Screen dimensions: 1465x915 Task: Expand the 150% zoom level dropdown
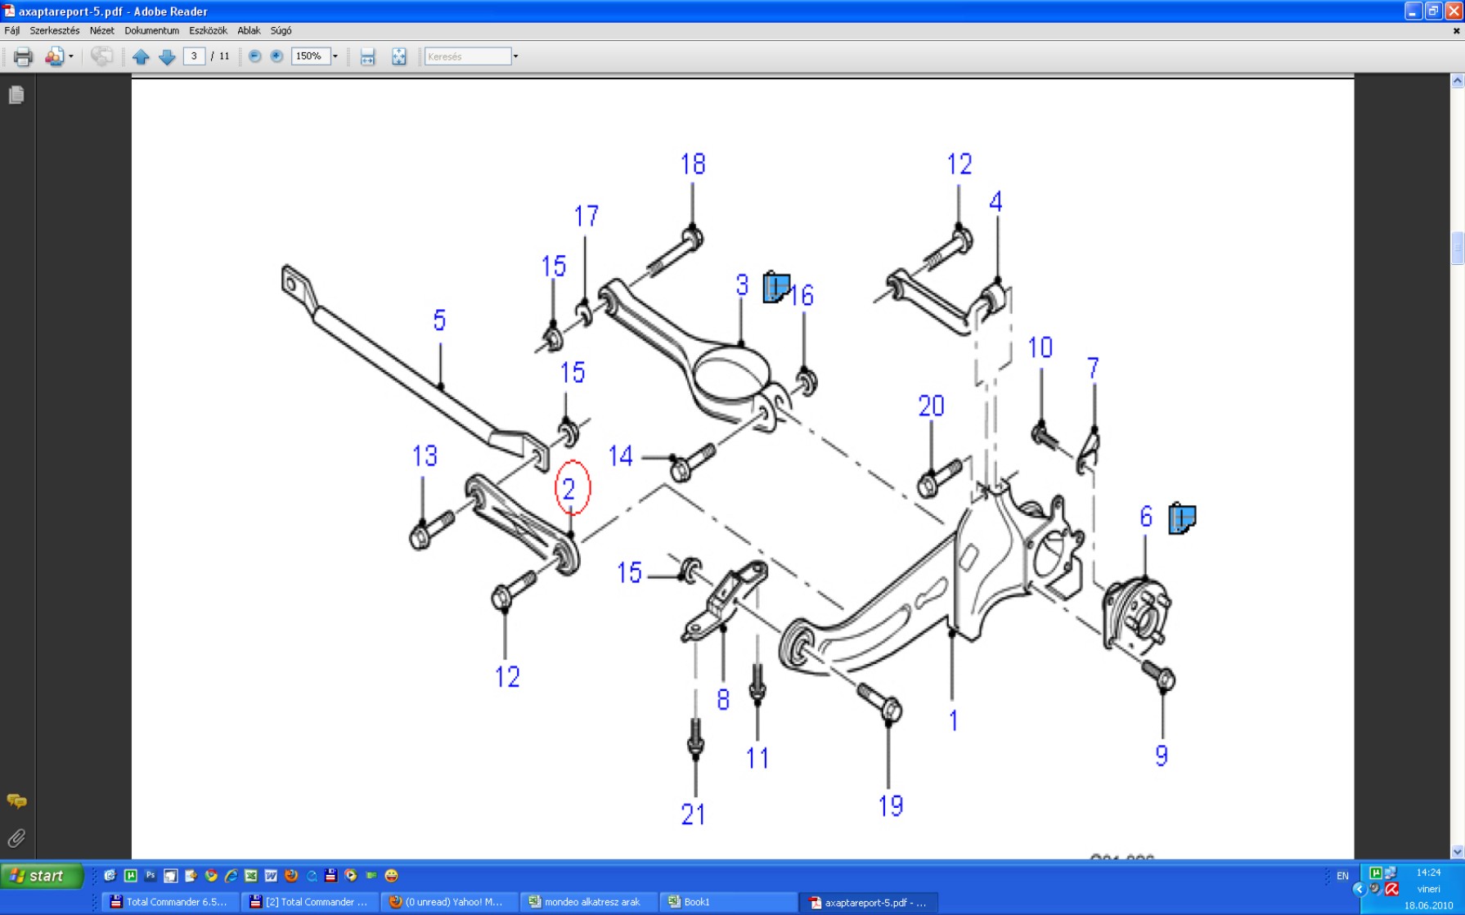(x=335, y=56)
